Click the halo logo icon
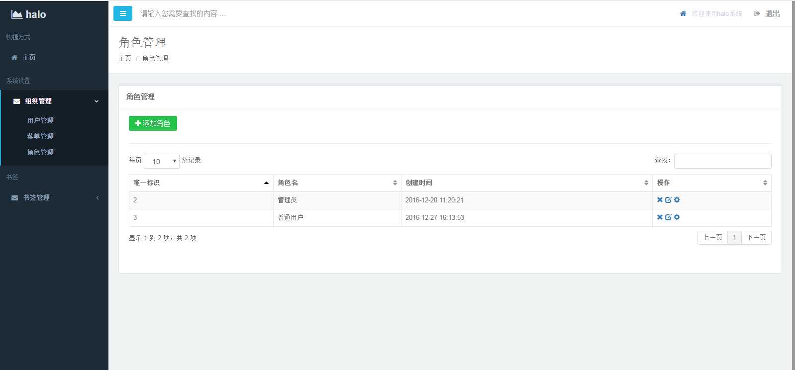The height and width of the screenshot is (370, 795). click(x=17, y=14)
